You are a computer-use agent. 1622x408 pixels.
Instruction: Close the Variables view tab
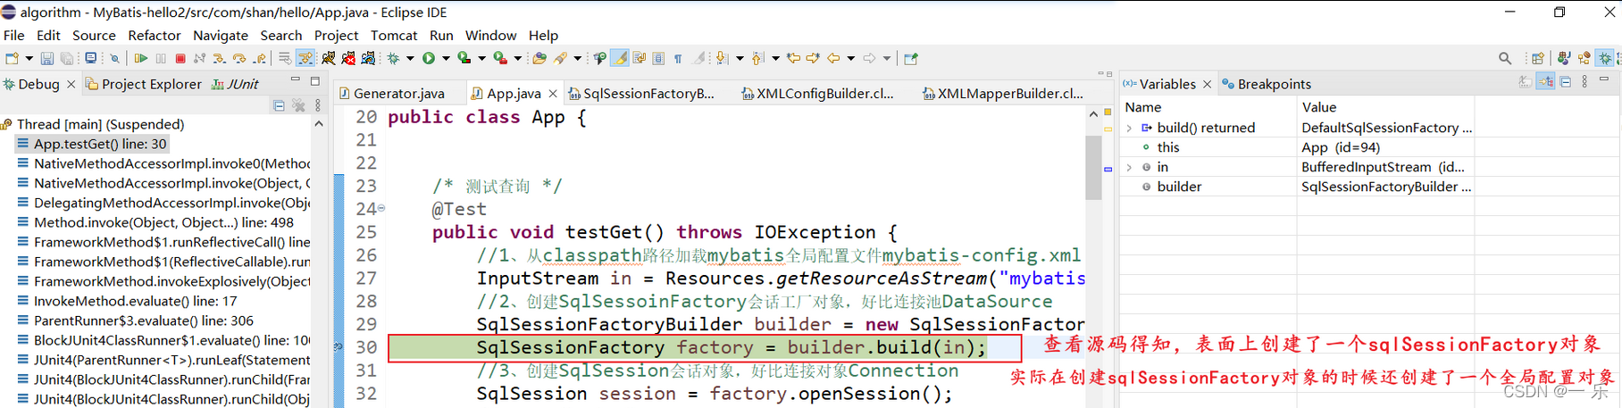point(1208,84)
